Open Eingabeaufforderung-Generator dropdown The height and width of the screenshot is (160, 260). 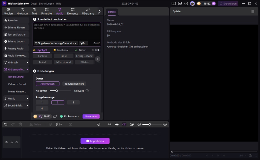tap(56, 43)
